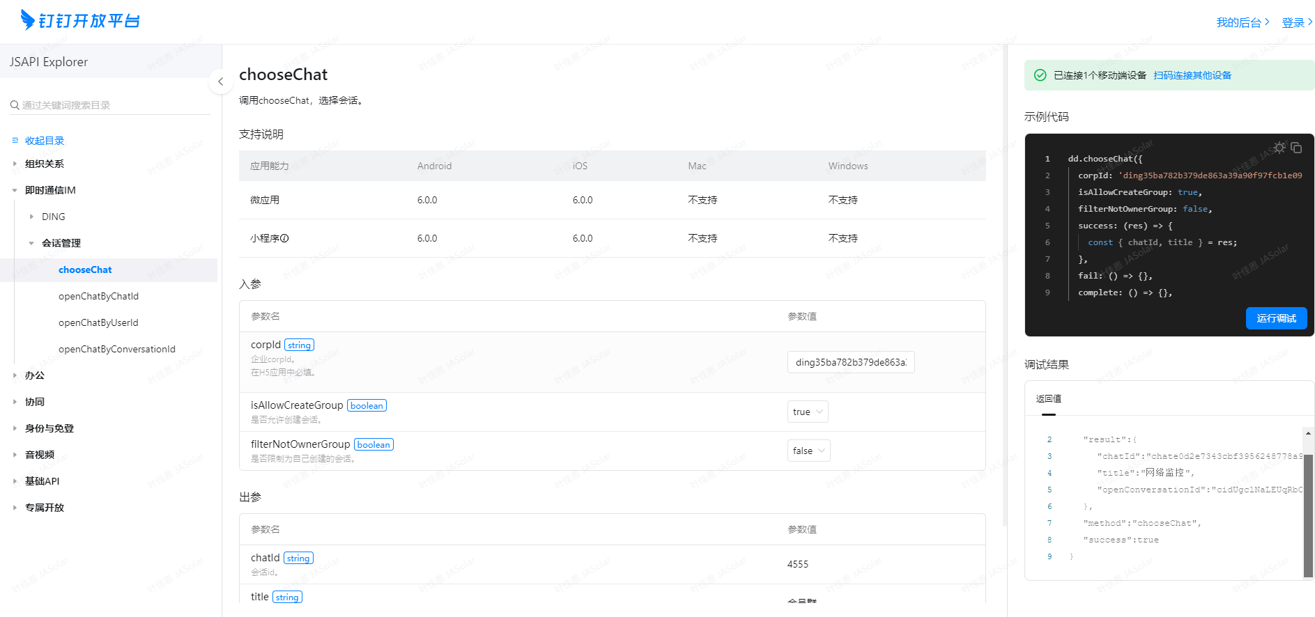Viewport: 1315px width, 617px height.
Task: Open the isAllowCreateGroup true dropdown
Action: [808, 412]
